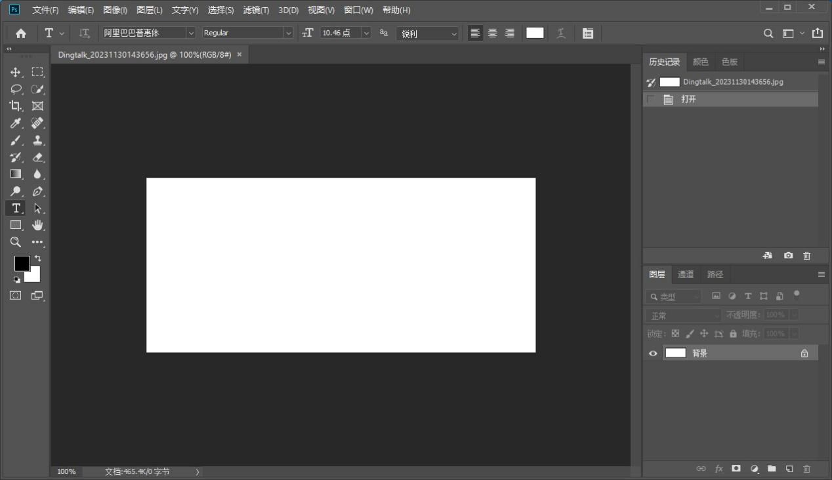This screenshot has width=832, height=480.
Task: Create a new layer
Action: click(789, 469)
